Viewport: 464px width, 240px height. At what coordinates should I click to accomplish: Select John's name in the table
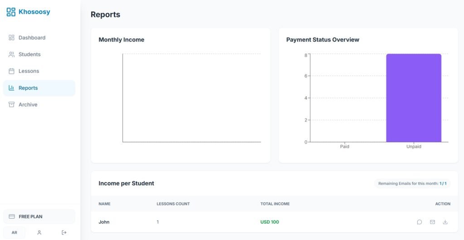[104, 222]
